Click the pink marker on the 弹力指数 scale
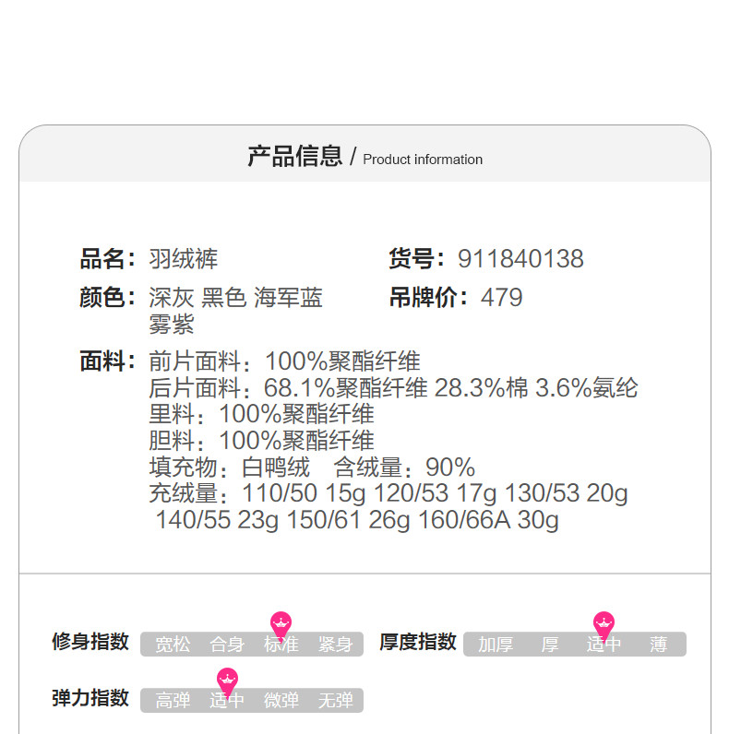The width and height of the screenshot is (729, 734). (227, 681)
